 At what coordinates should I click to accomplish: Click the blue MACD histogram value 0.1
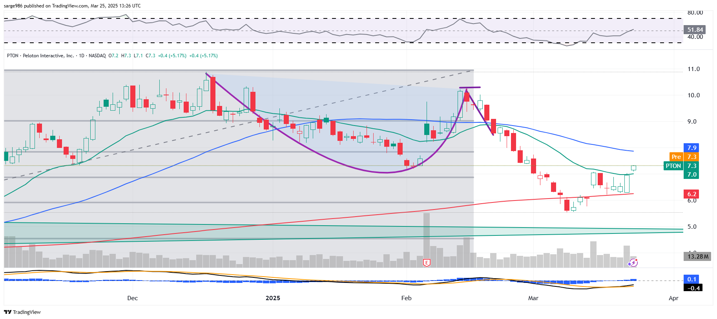pyautogui.click(x=692, y=279)
